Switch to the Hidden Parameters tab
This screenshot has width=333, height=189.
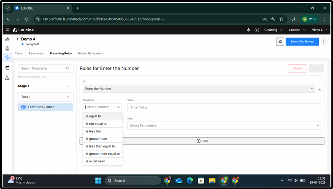pyautogui.click(x=90, y=53)
